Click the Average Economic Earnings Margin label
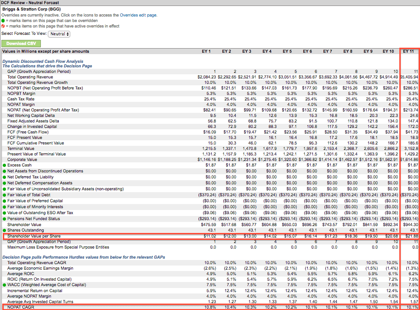The height and width of the screenshot is (310, 420). point(40,268)
